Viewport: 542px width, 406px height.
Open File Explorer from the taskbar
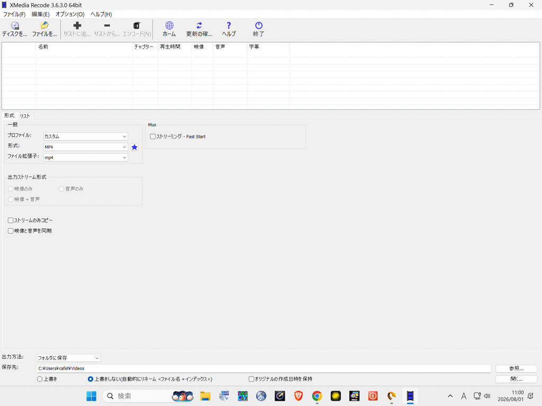coord(205,396)
